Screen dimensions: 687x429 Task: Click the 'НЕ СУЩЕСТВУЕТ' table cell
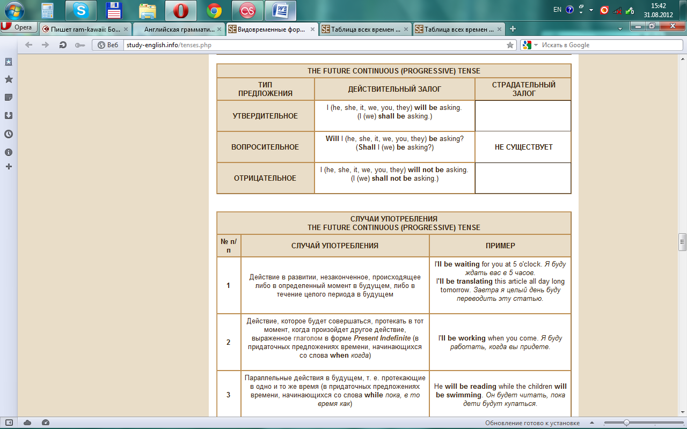(x=523, y=147)
